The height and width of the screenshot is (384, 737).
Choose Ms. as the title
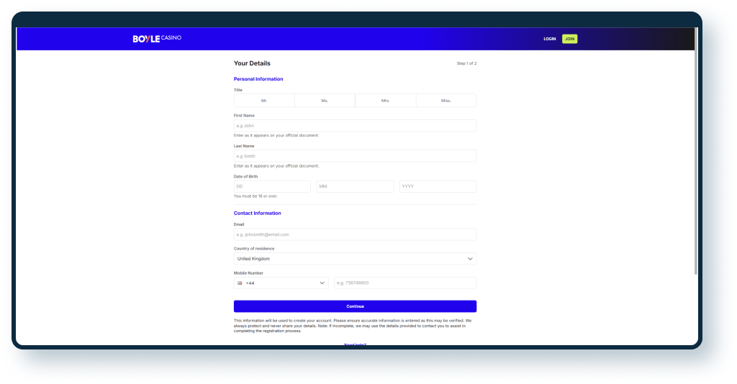click(x=325, y=101)
